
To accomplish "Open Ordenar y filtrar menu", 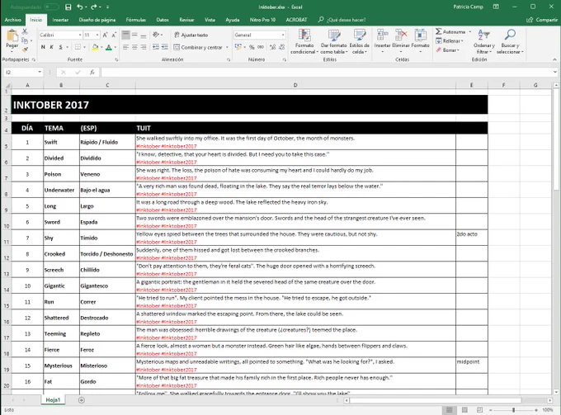I will [x=484, y=41].
